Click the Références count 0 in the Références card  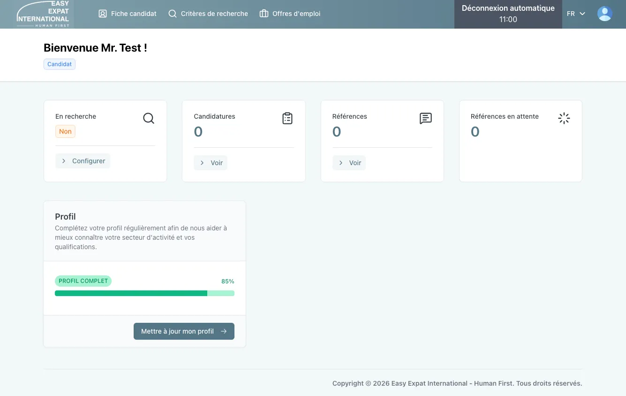click(337, 132)
